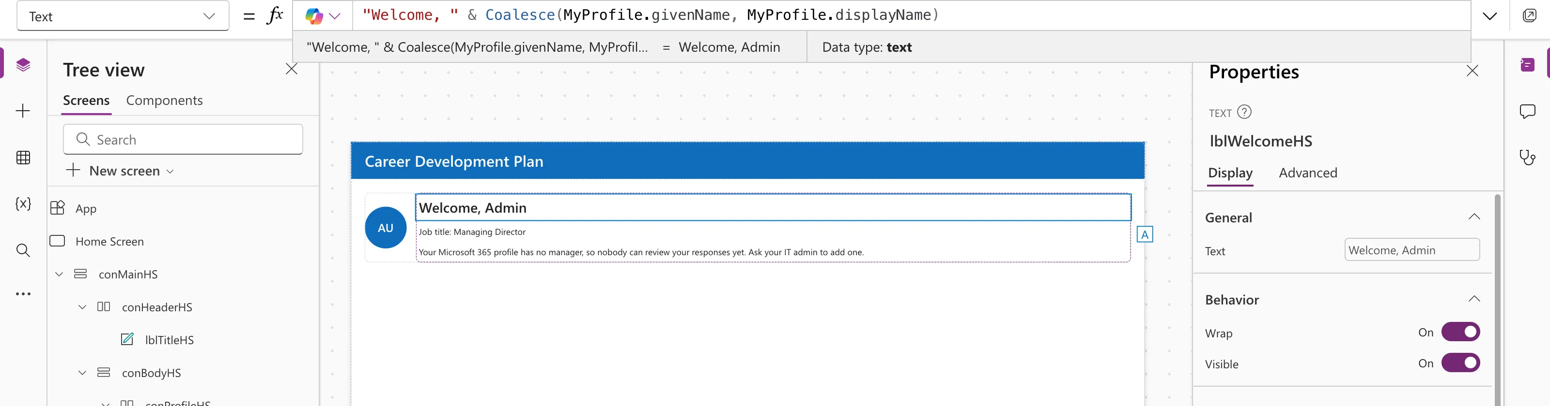Close the Tree view pane
This screenshot has width=1550, height=406.
[292, 69]
